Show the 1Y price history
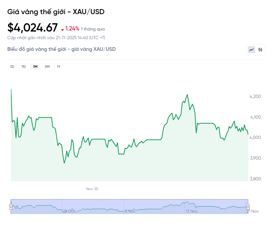Viewport: 273px width, 230px height. [x=59, y=66]
